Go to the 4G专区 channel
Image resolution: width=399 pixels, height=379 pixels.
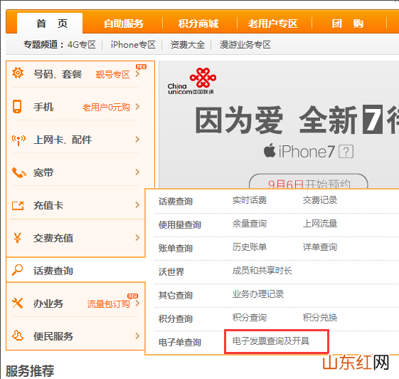[81, 45]
